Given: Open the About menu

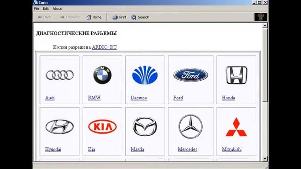Looking at the screenshot, I should [57, 8].
